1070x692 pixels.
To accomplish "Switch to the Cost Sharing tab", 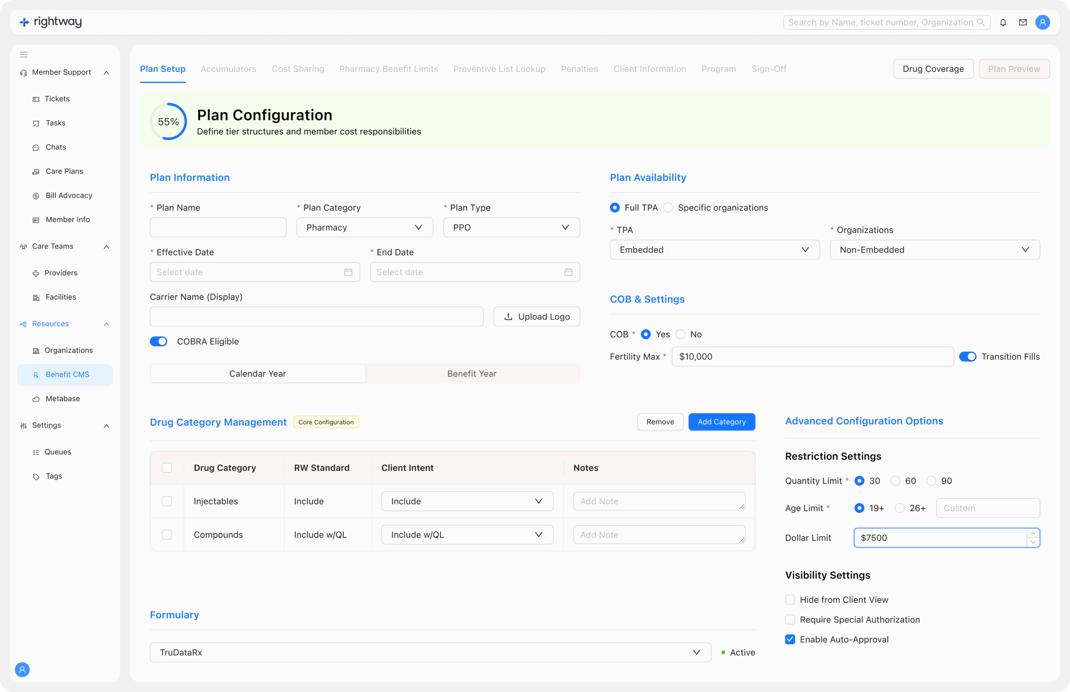I will (x=298, y=69).
